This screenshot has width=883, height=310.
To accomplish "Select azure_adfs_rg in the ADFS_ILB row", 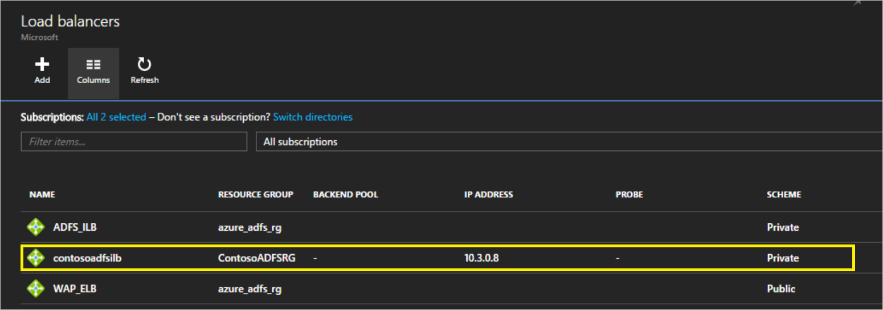I will pyautogui.click(x=250, y=227).
